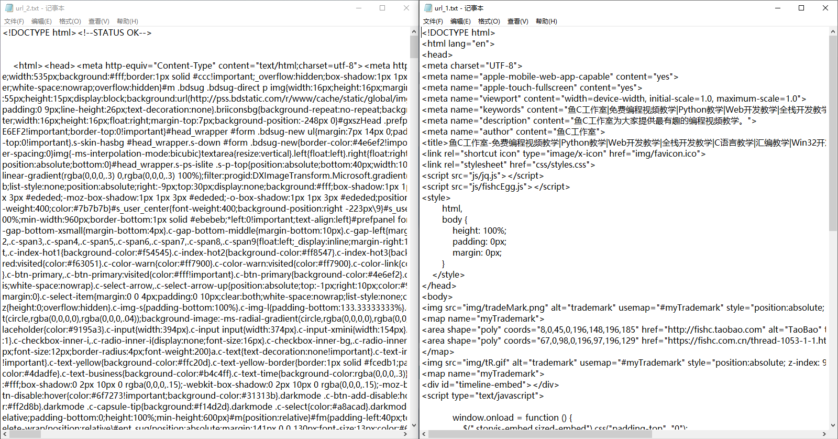
Task: Click the js/jq.js script line
Action: pos(483,175)
